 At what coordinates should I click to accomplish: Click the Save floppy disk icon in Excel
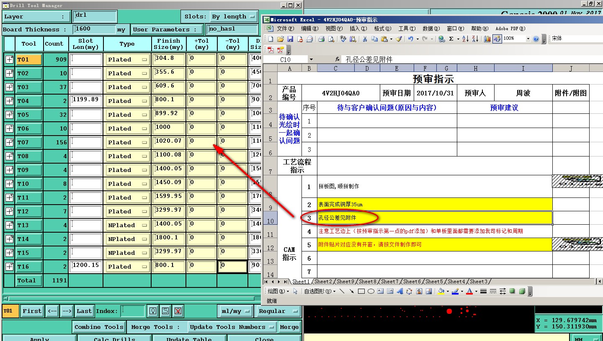[x=290, y=39]
